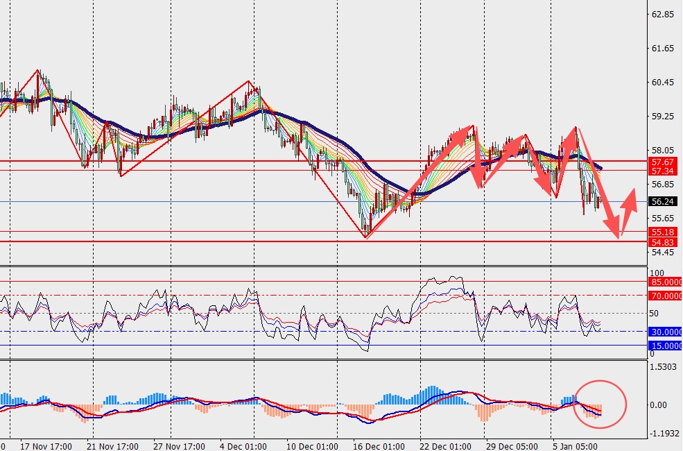Click the 4 Dec 01:00 date label
683x451 pixels.
tap(244, 445)
